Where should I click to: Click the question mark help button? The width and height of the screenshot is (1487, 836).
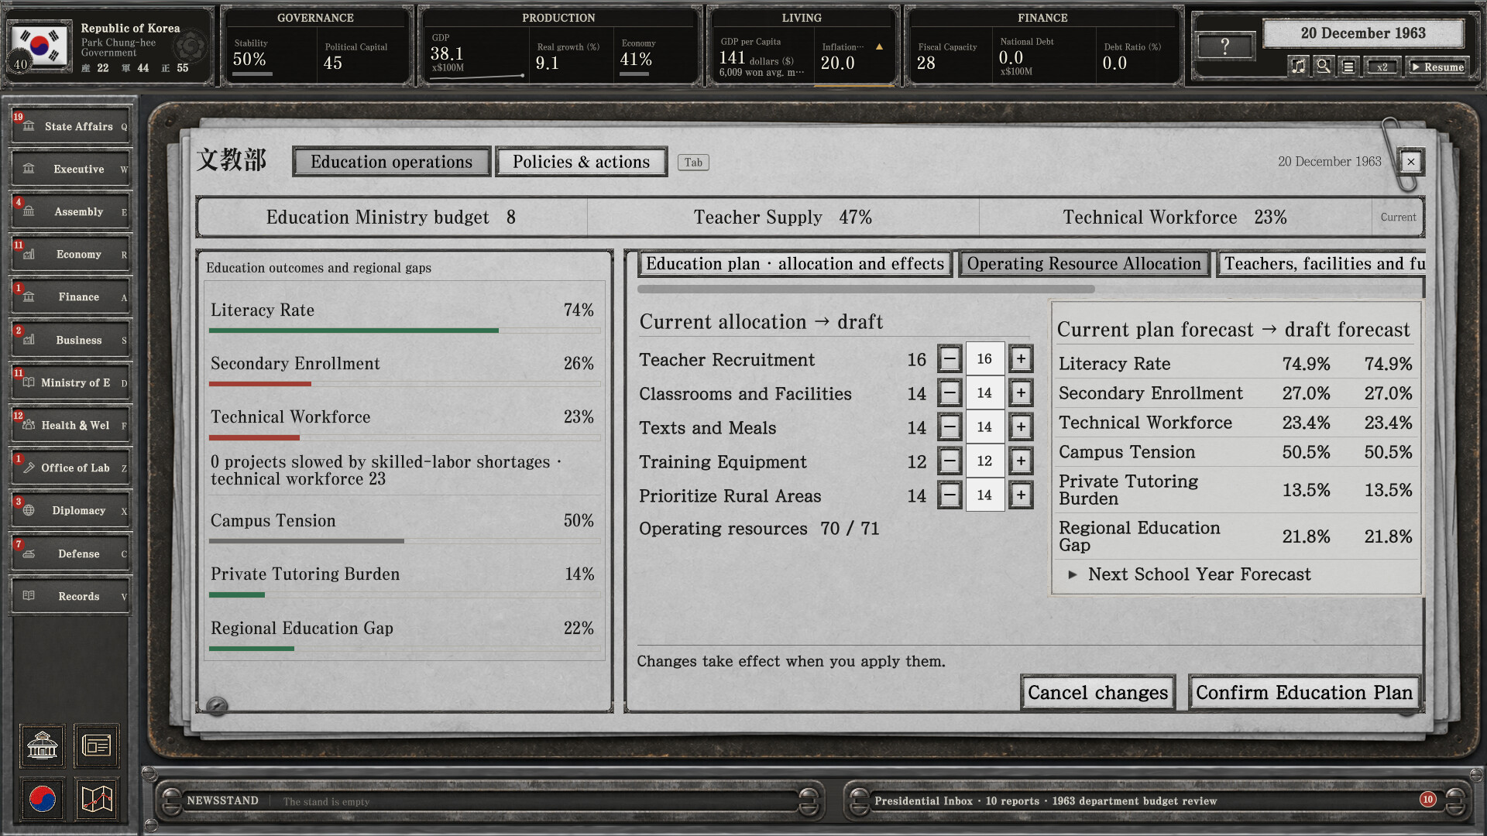pyautogui.click(x=1224, y=46)
